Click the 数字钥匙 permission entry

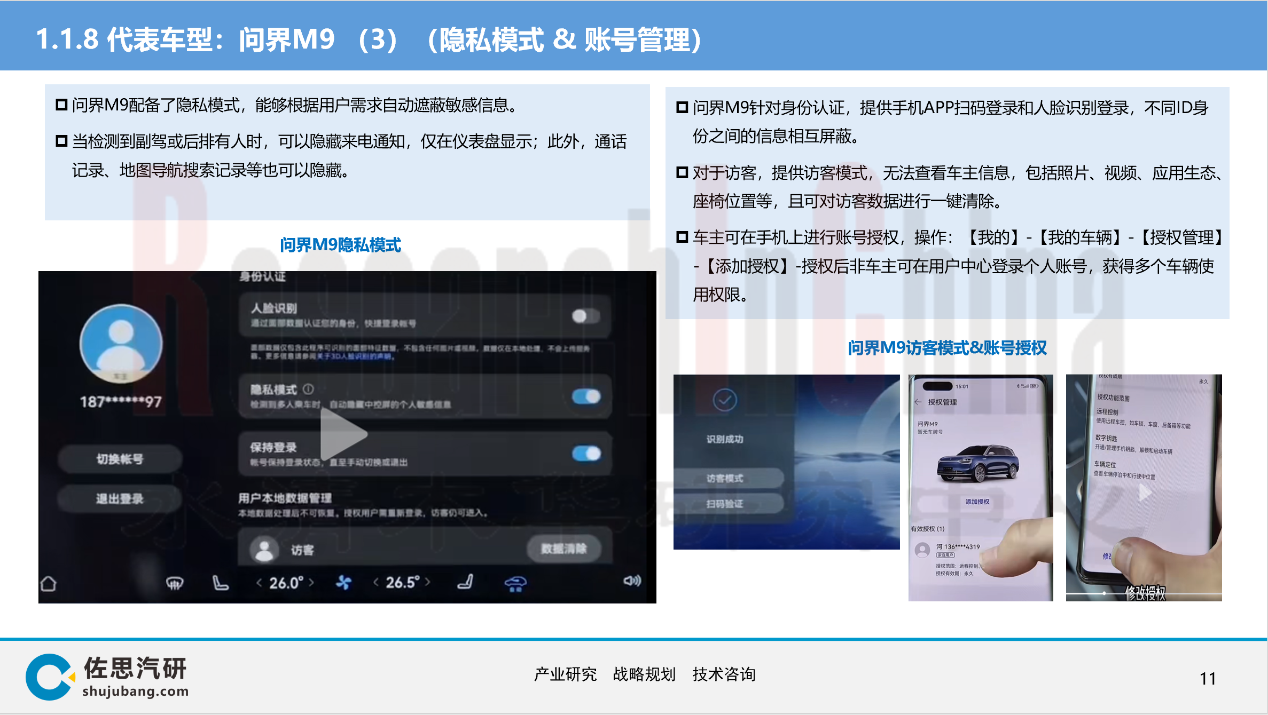pos(1133,444)
